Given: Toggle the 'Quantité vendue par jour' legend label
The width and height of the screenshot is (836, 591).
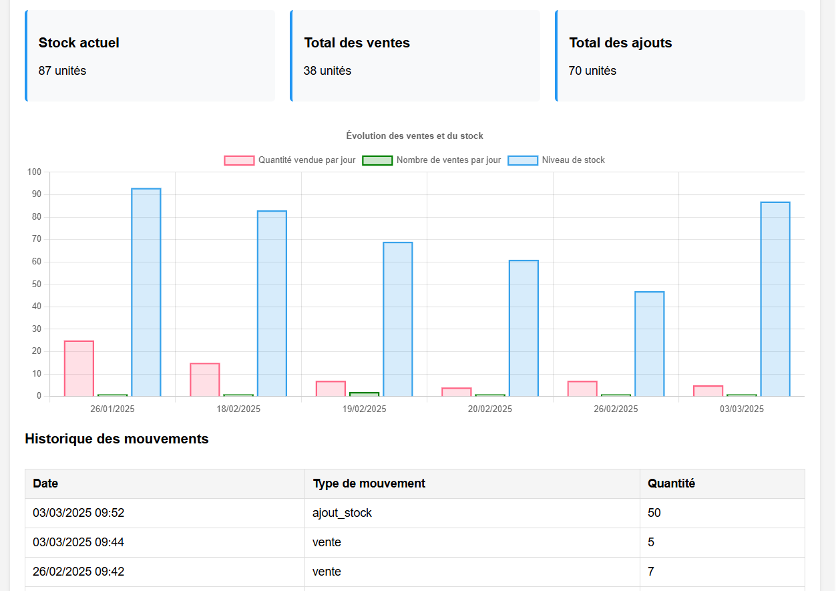Looking at the screenshot, I should coord(306,160).
